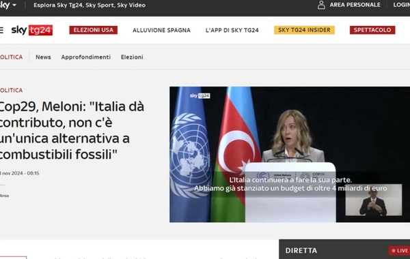Click the sign language interpreter inset

click(x=374, y=200)
